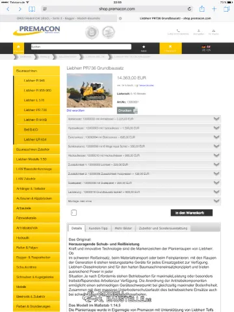Open Baumaschinen Zubehör sidebar category
Viewport: 234px width, 312px height.
click(x=36, y=149)
